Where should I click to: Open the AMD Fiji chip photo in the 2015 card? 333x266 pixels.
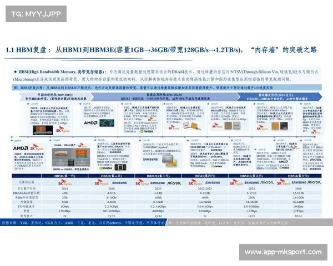click(x=107, y=123)
